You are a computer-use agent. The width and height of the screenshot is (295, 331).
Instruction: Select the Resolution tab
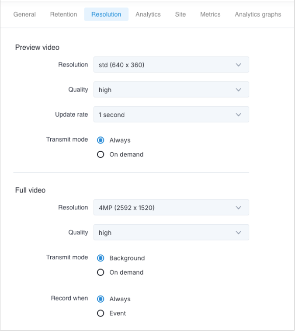(x=106, y=14)
